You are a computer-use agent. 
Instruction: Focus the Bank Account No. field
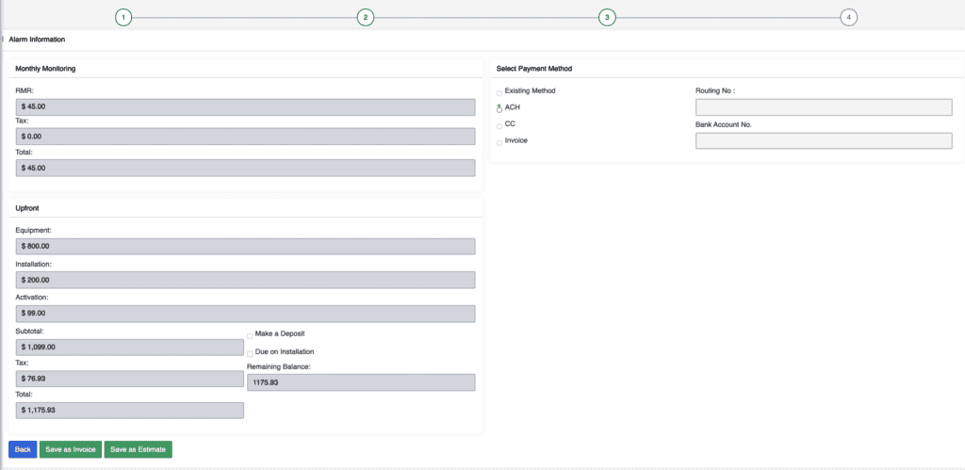coord(824,140)
